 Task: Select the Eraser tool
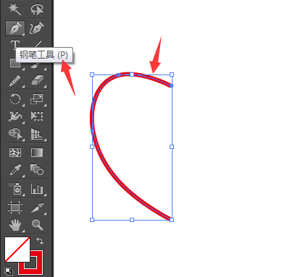37,80
